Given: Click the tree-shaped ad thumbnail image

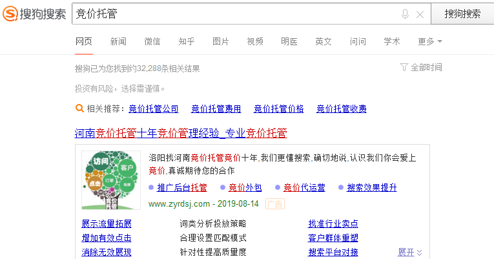Looking at the screenshot, I should (111, 180).
